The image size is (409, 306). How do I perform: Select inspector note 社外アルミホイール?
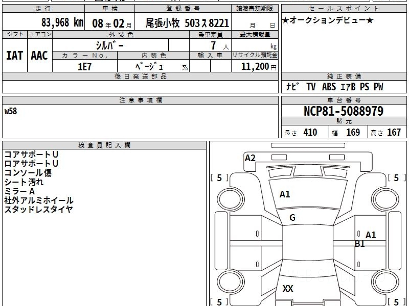pyautogui.click(x=39, y=201)
